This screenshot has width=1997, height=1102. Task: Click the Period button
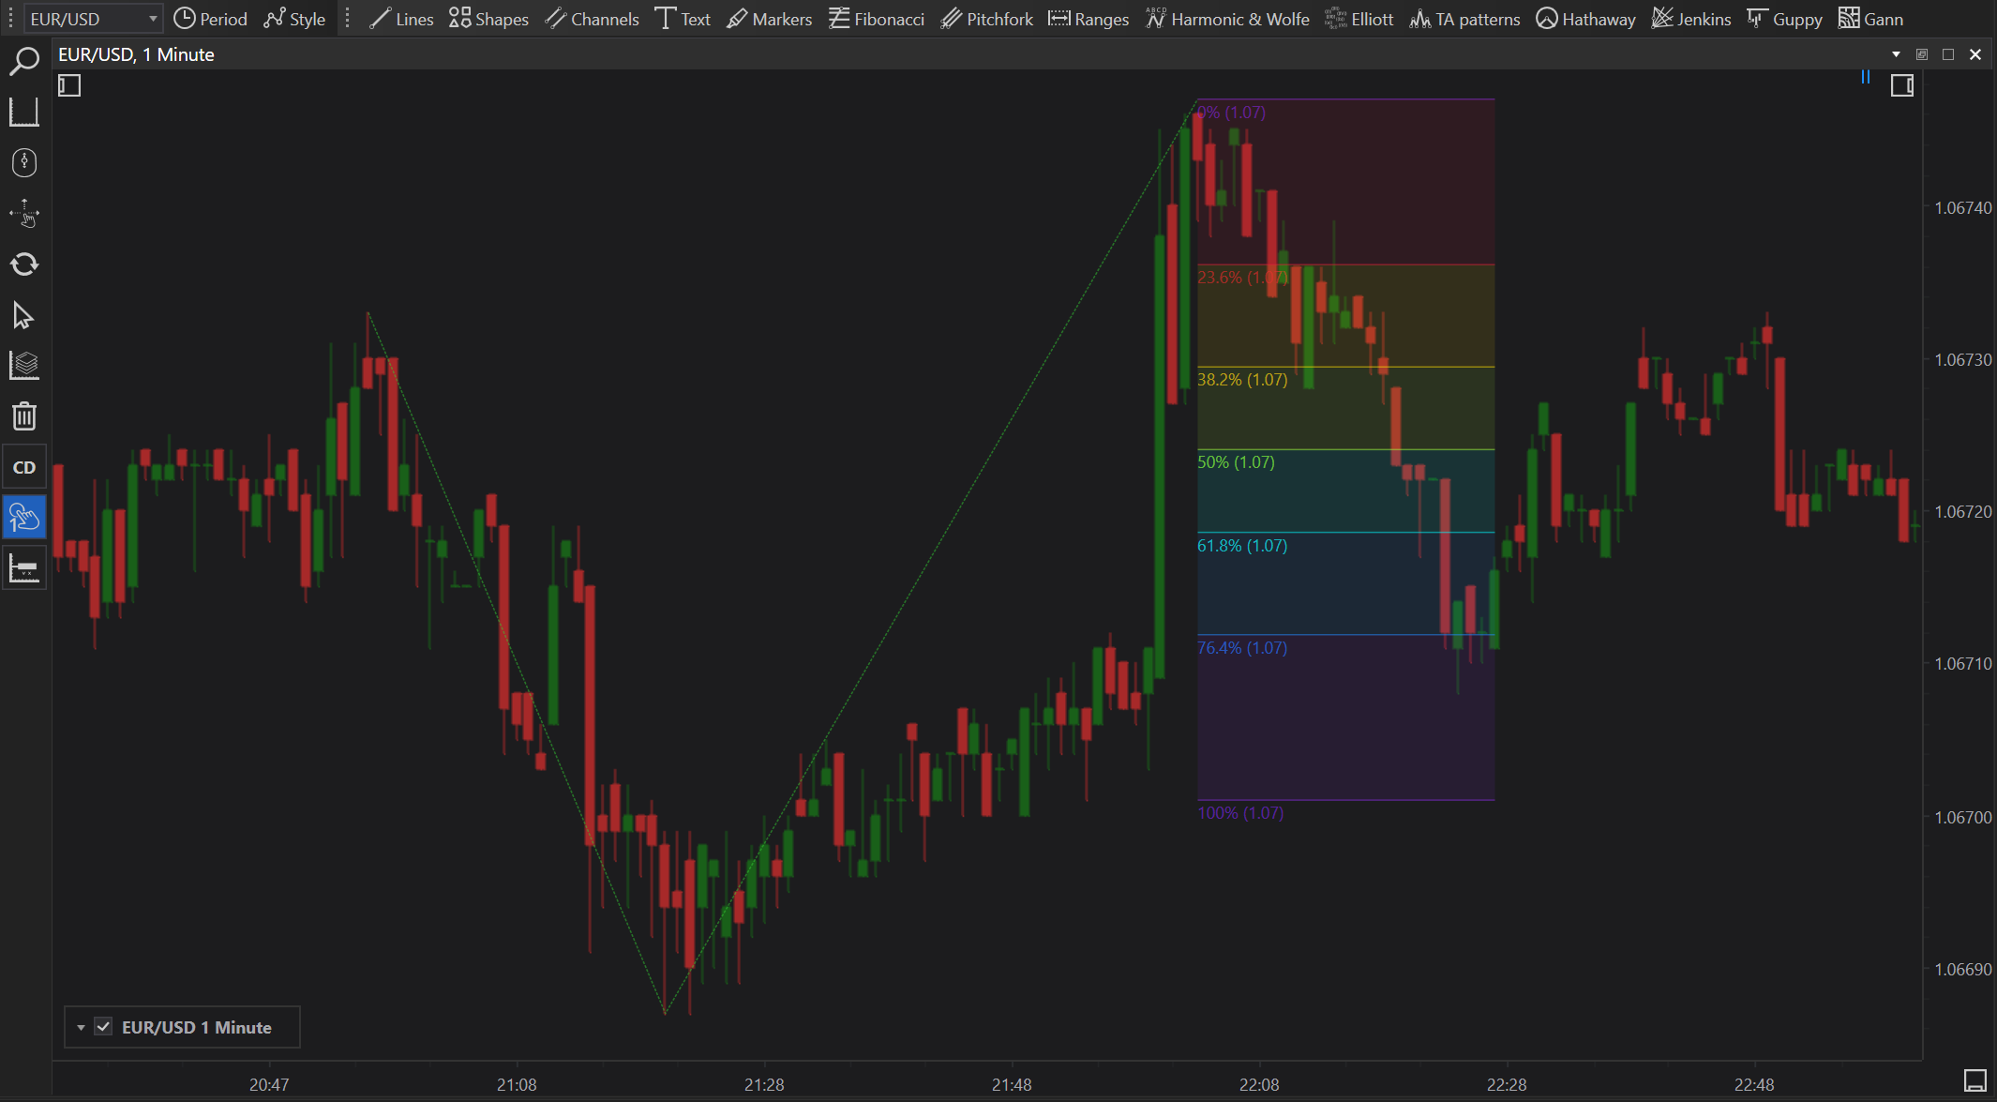(x=211, y=19)
